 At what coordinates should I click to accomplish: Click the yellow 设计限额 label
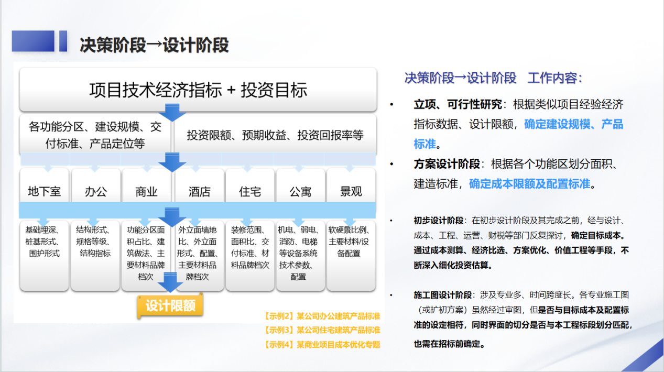(170, 306)
